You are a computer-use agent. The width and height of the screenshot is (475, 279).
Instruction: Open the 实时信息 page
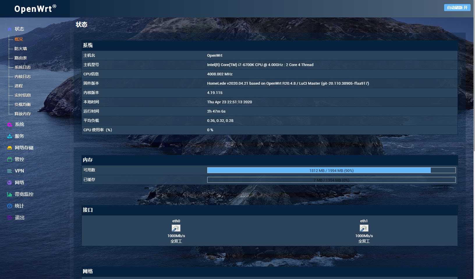point(23,95)
